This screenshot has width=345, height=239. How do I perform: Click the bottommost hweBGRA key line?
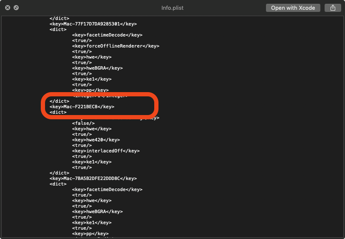coord(97,211)
